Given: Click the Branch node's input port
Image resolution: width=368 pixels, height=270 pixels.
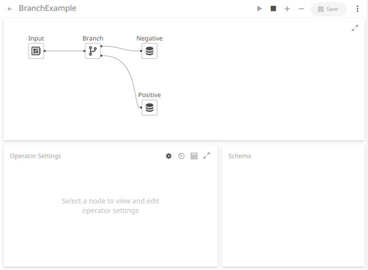Looking at the screenshot, I should click(x=85, y=51).
